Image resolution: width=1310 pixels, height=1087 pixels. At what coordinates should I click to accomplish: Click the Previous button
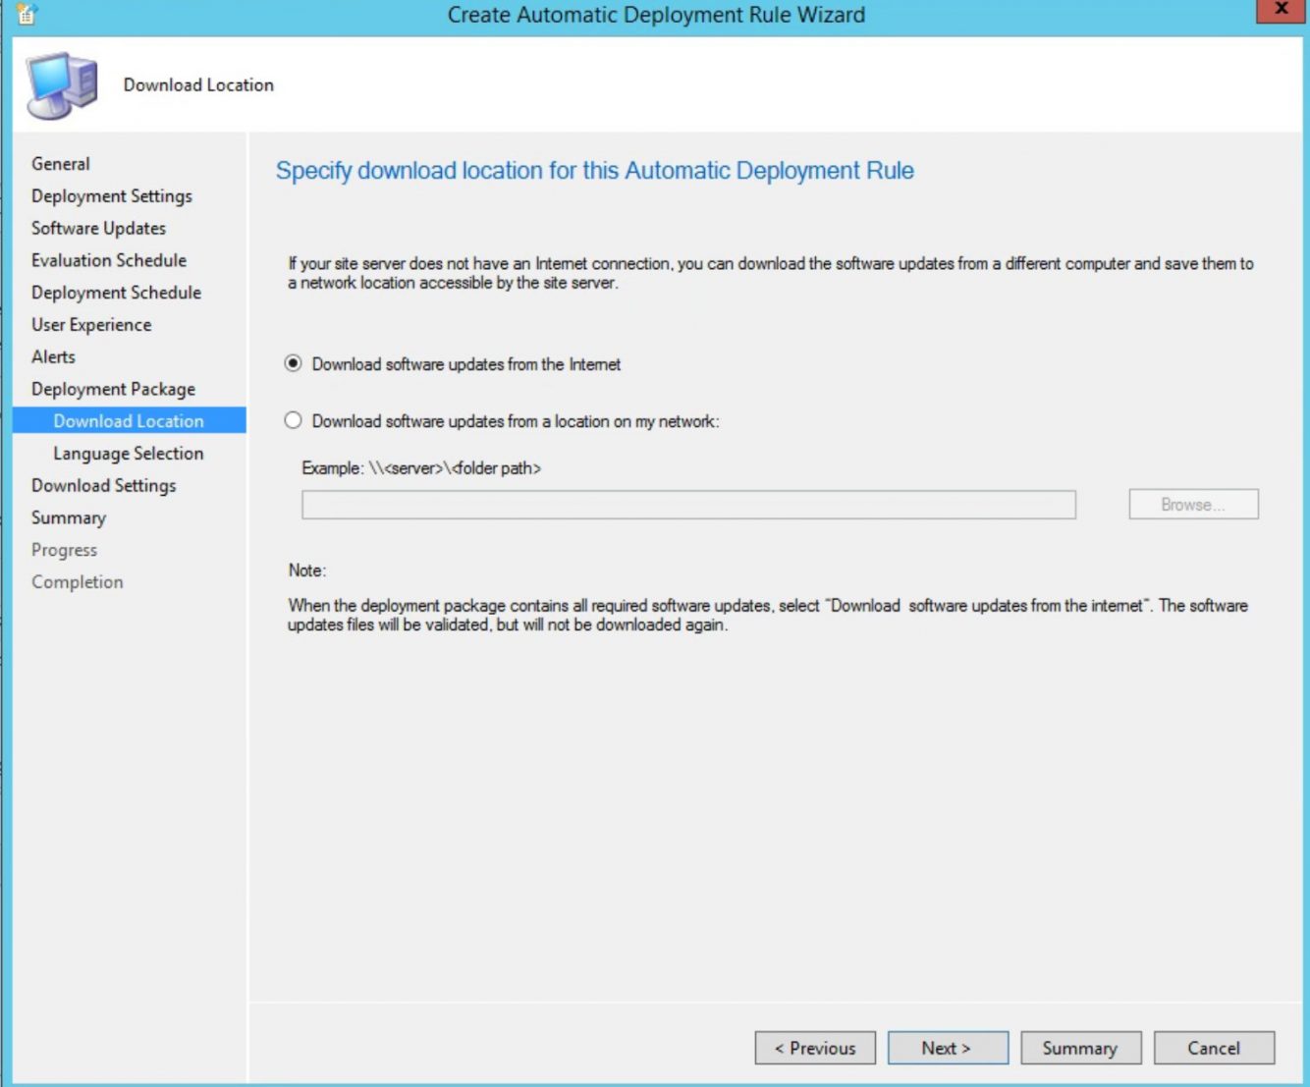click(814, 1048)
